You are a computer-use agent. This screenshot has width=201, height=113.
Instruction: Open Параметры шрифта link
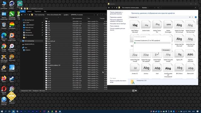tap(116, 17)
